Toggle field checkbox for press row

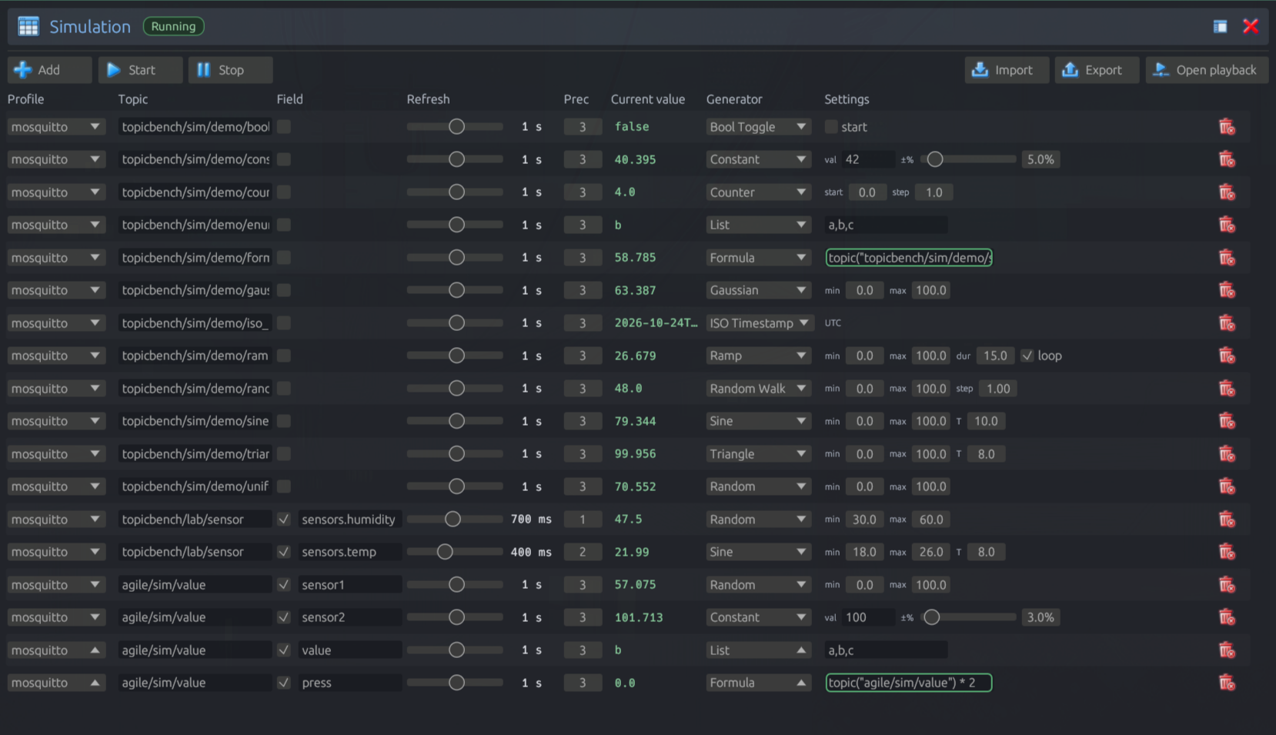tap(284, 683)
